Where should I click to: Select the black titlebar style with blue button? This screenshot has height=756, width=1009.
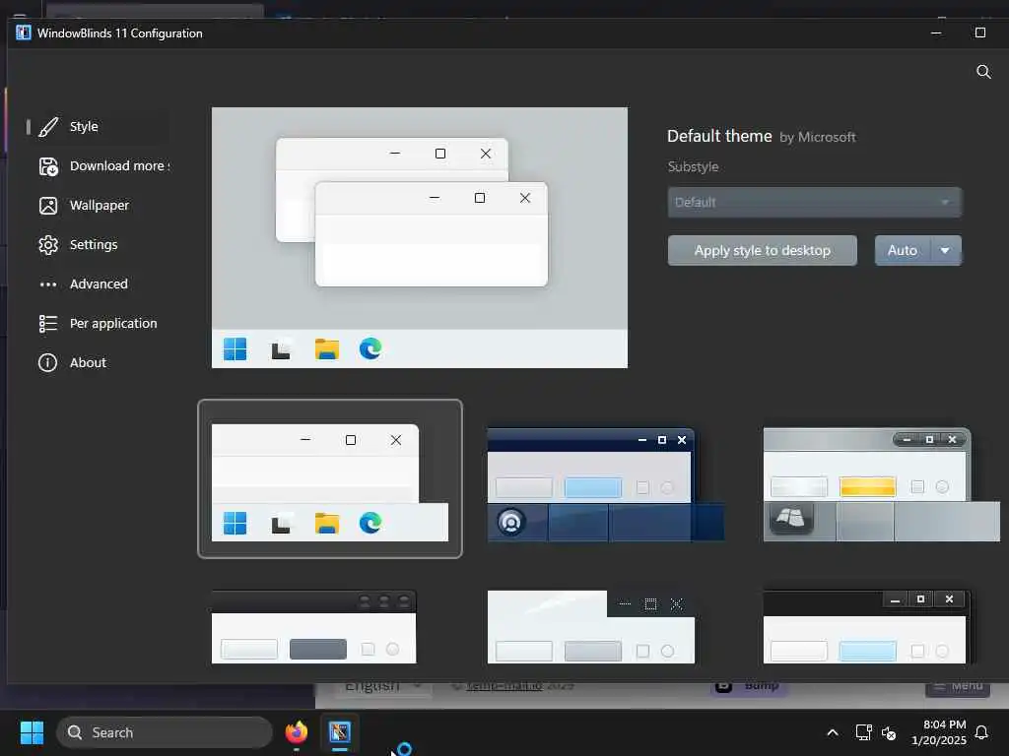866,627
